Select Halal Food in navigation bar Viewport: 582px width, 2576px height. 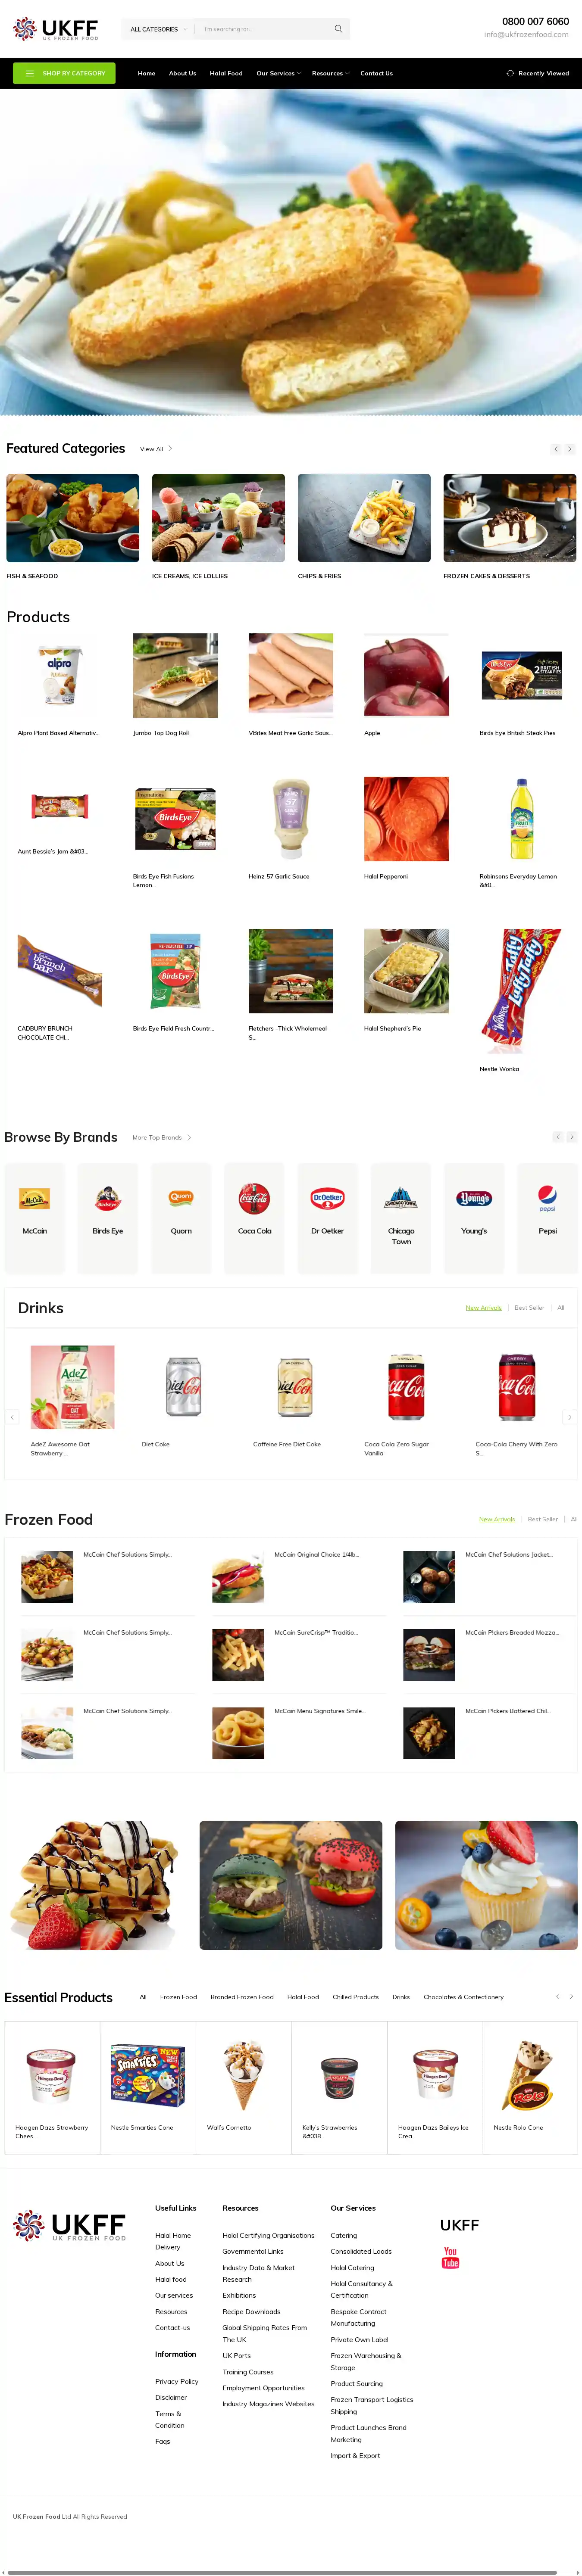[x=226, y=73]
